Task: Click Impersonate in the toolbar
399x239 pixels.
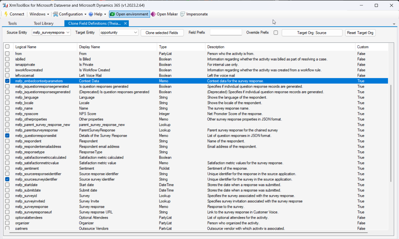Action: pyautogui.click(x=194, y=14)
